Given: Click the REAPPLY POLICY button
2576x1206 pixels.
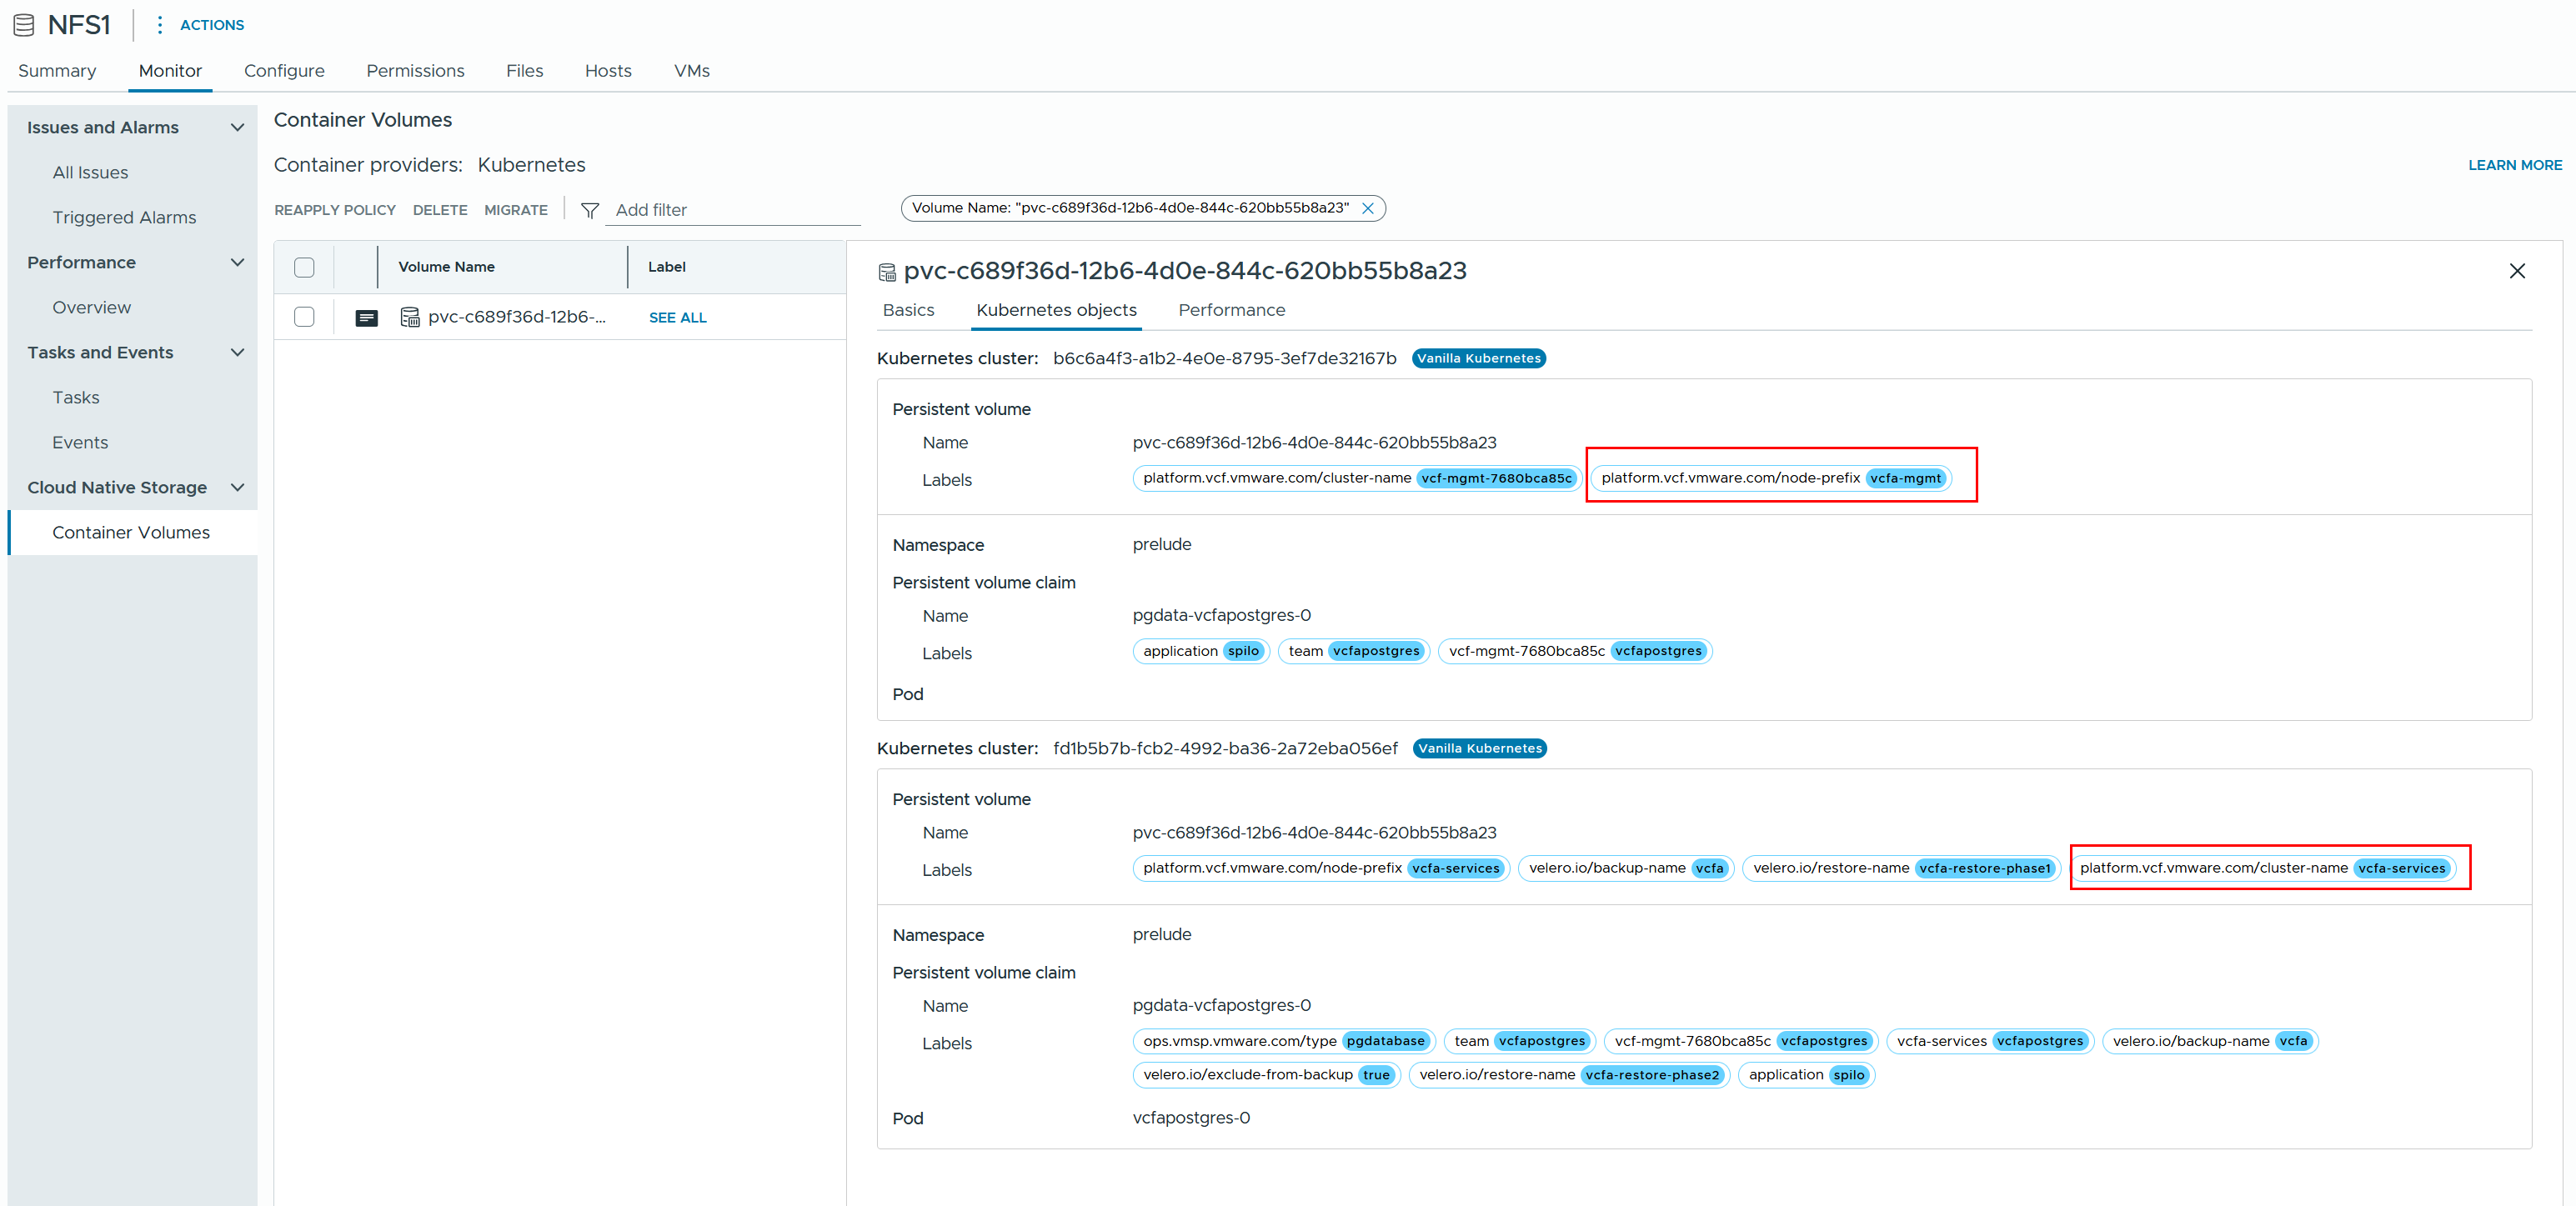Looking at the screenshot, I should (335, 210).
